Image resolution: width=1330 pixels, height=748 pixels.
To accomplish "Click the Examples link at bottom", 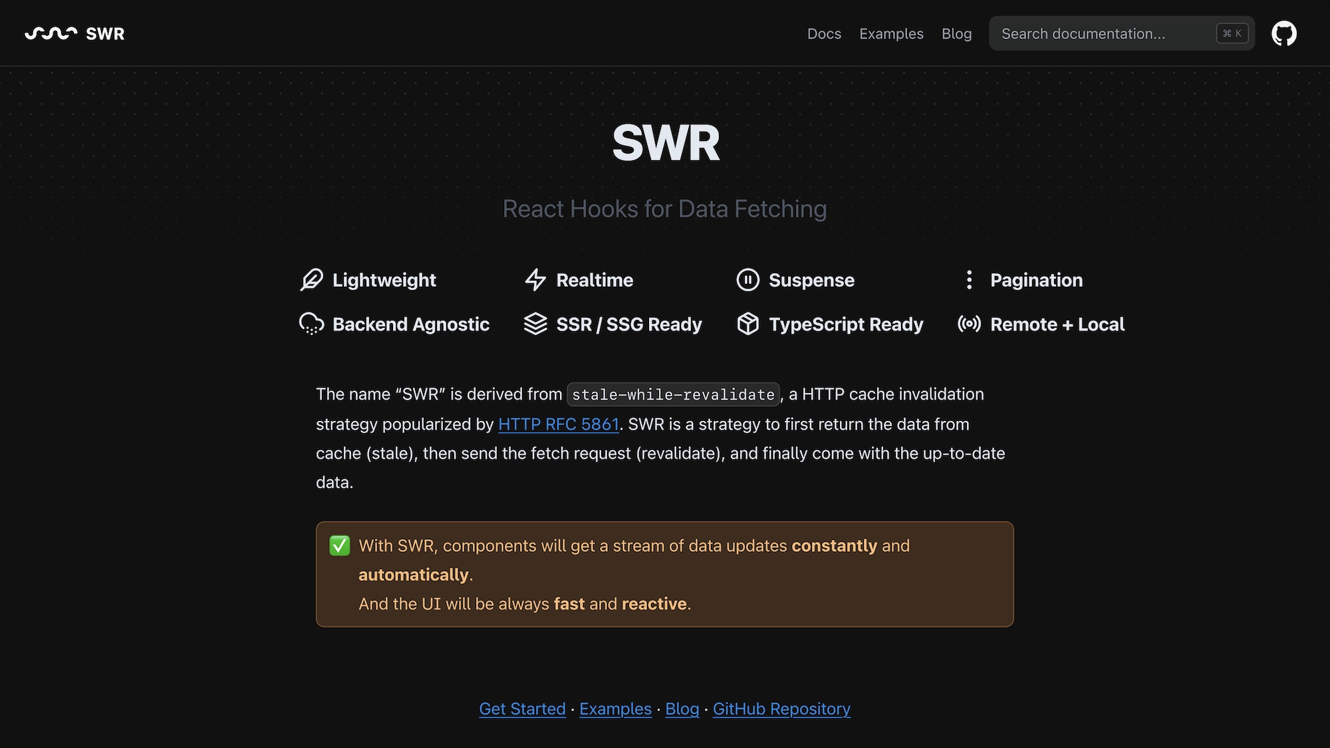I will (x=615, y=709).
